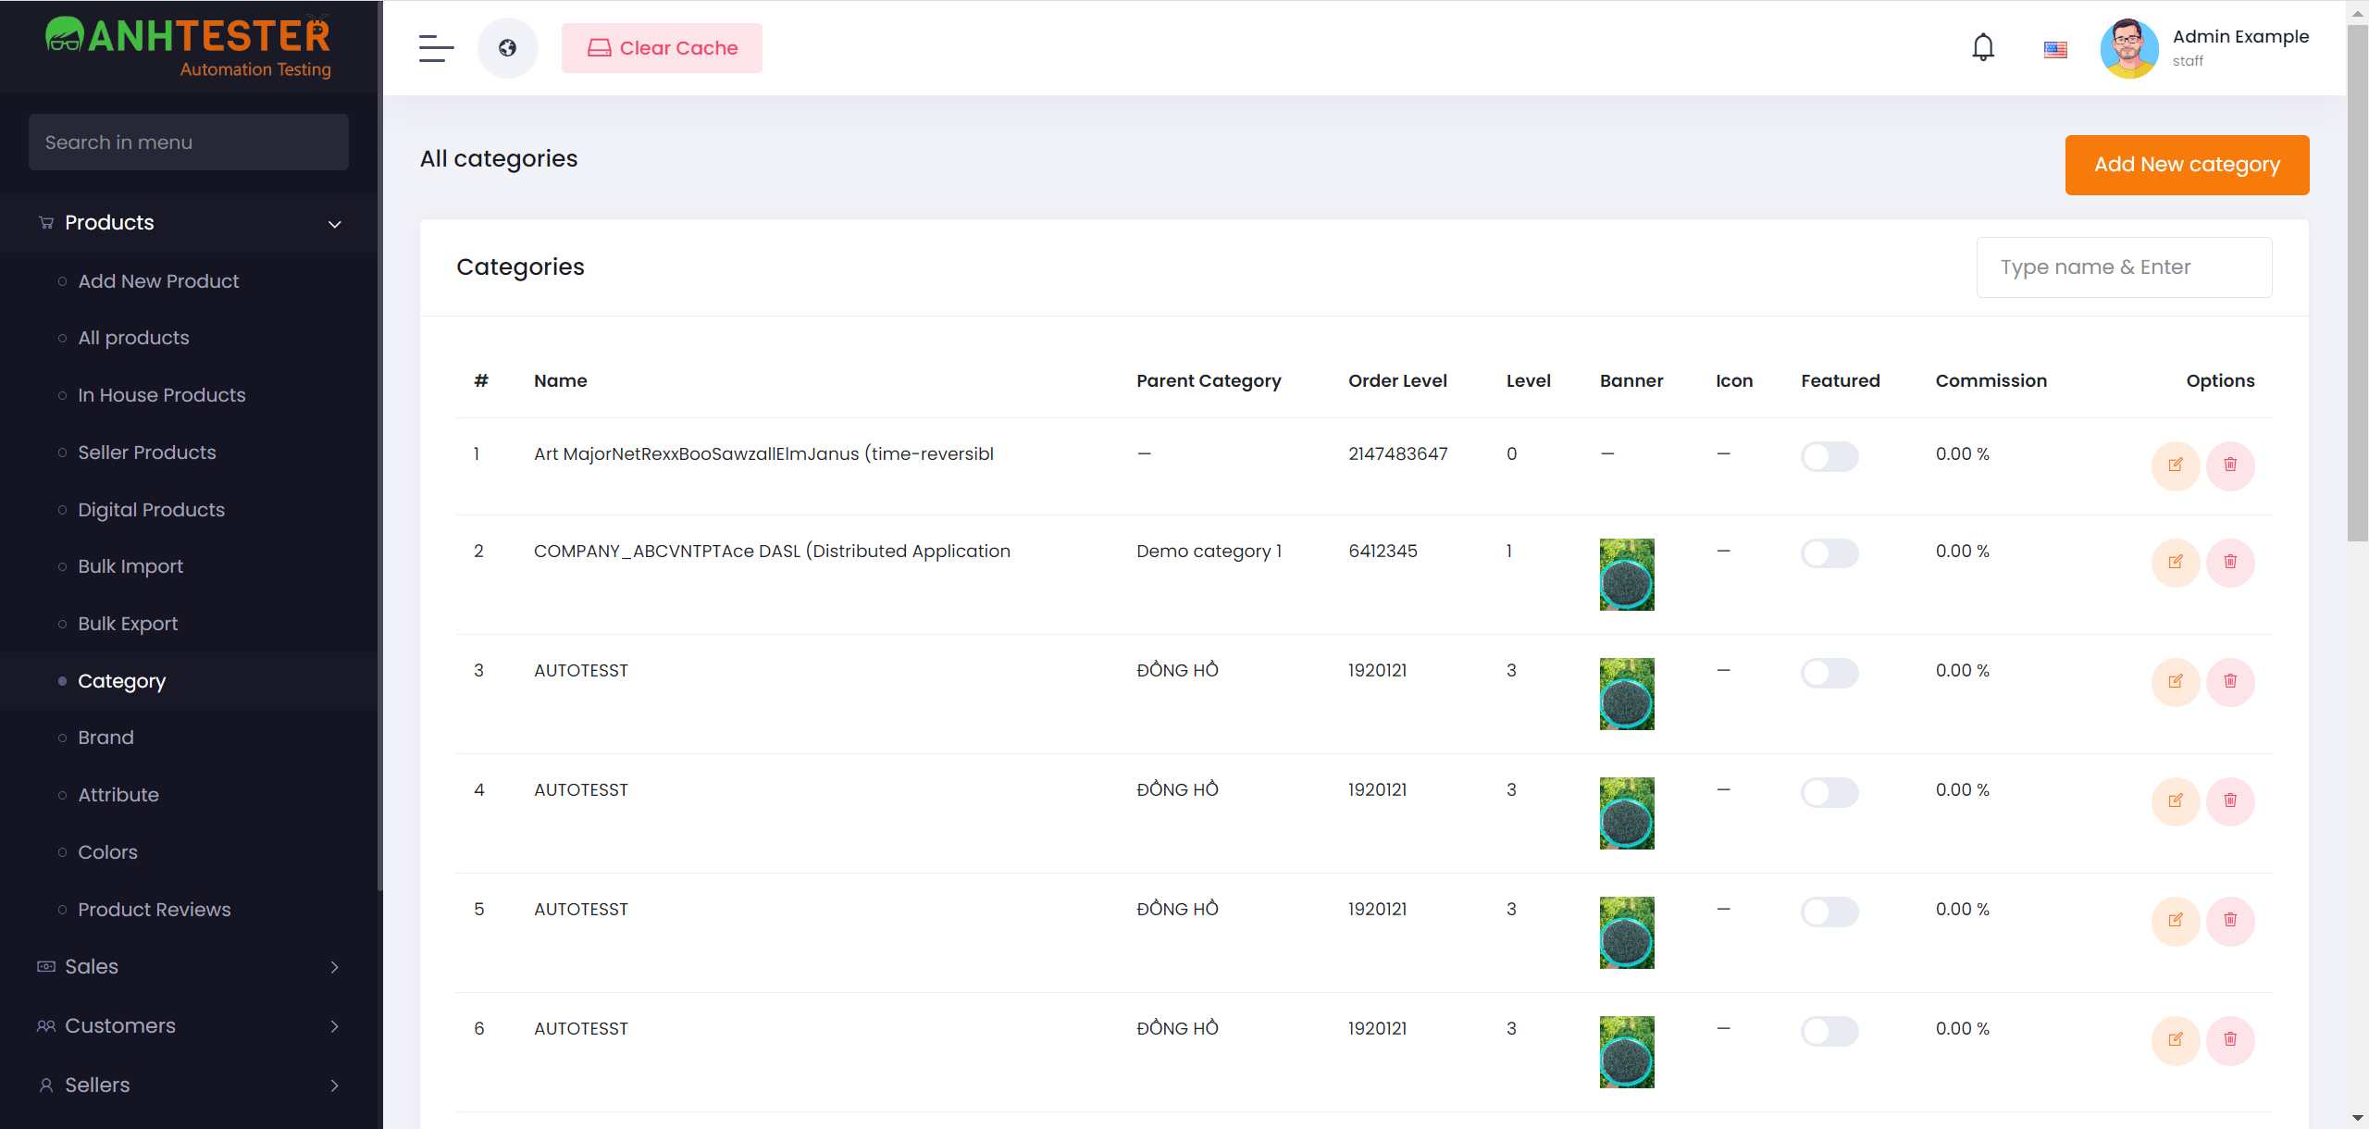
Task: Click the Products cart icon in sidebar
Action: click(46, 223)
